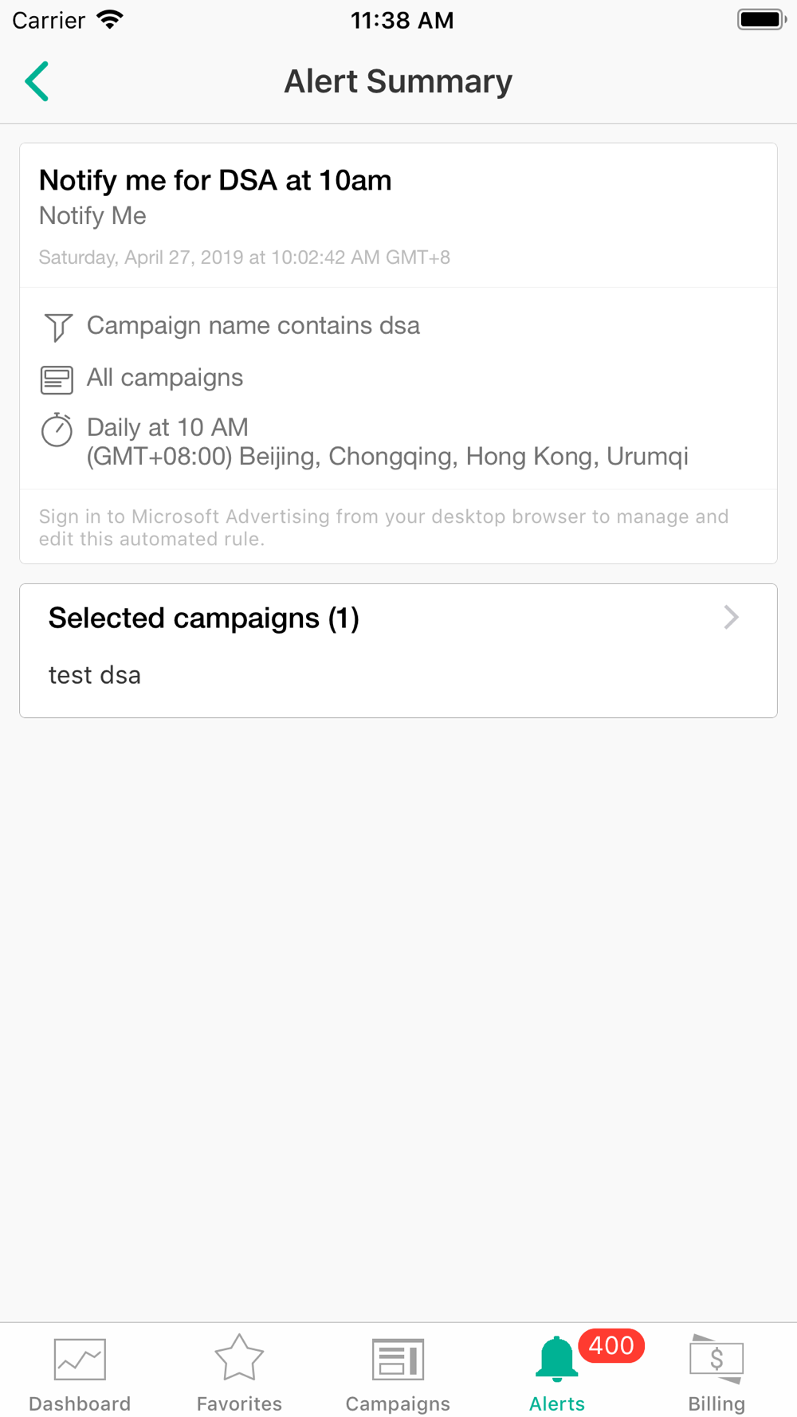Viewport: 797px width, 1417px height.
Task: Tap the Alerts bell icon
Action: (x=556, y=1359)
